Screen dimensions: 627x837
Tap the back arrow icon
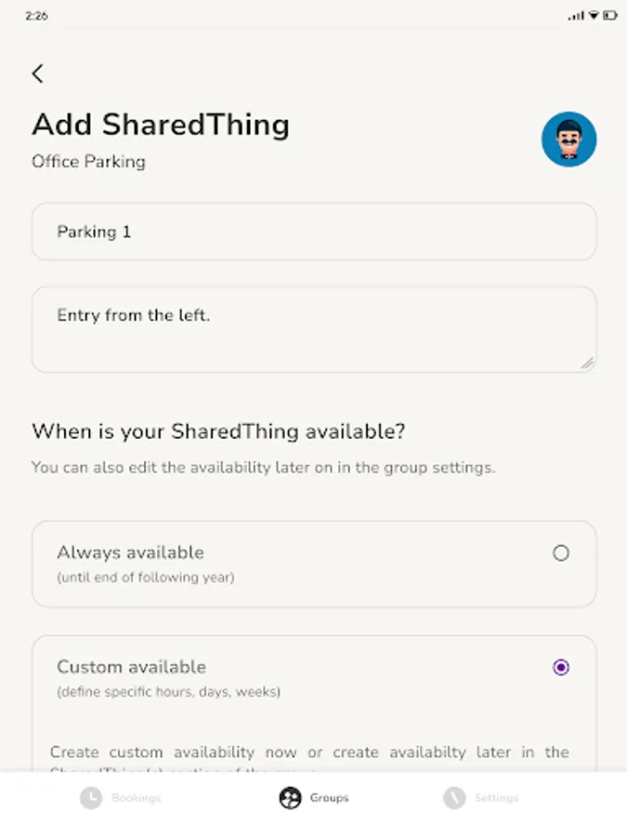point(37,73)
